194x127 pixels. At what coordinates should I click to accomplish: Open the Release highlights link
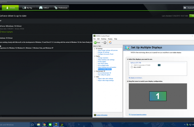[7, 32]
